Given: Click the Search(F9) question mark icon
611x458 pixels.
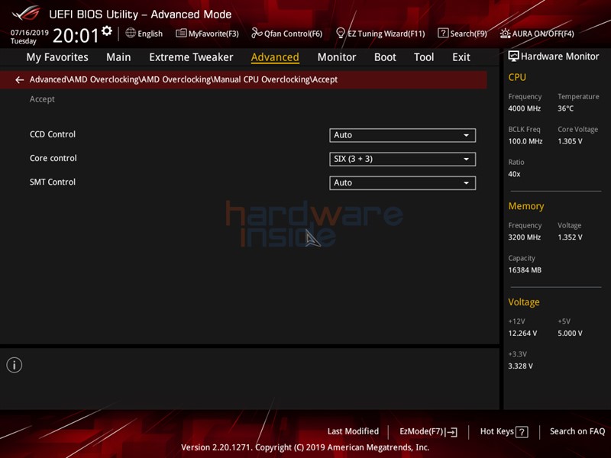Looking at the screenshot, I should (x=443, y=33).
